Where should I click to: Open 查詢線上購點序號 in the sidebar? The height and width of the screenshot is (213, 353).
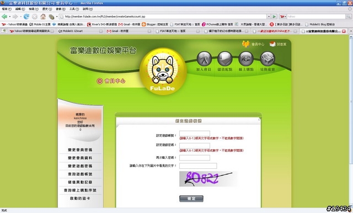80,190
